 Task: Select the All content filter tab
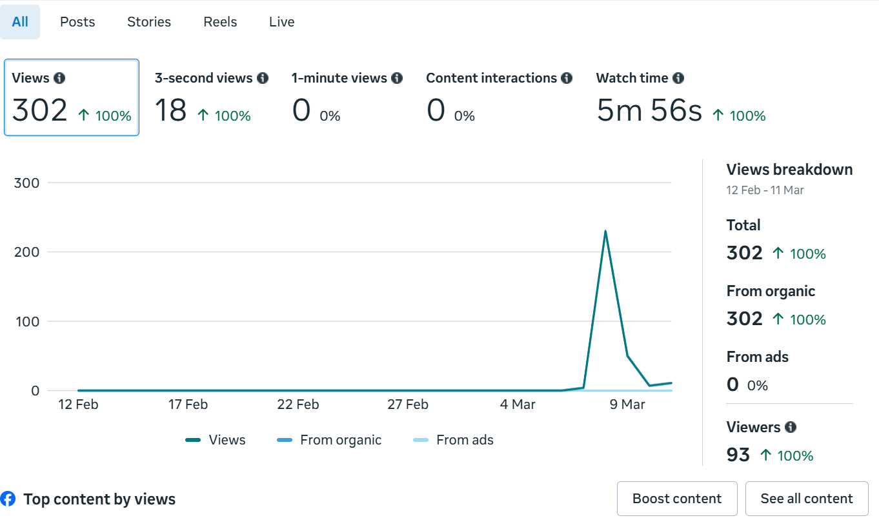coord(20,22)
